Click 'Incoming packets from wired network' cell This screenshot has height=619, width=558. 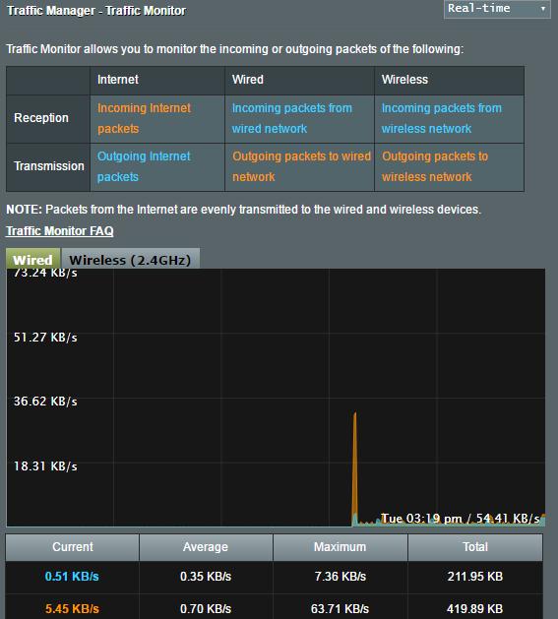pyautogui.click(x=299, y=119)
